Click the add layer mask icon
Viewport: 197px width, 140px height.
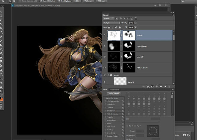coord(152,87)
